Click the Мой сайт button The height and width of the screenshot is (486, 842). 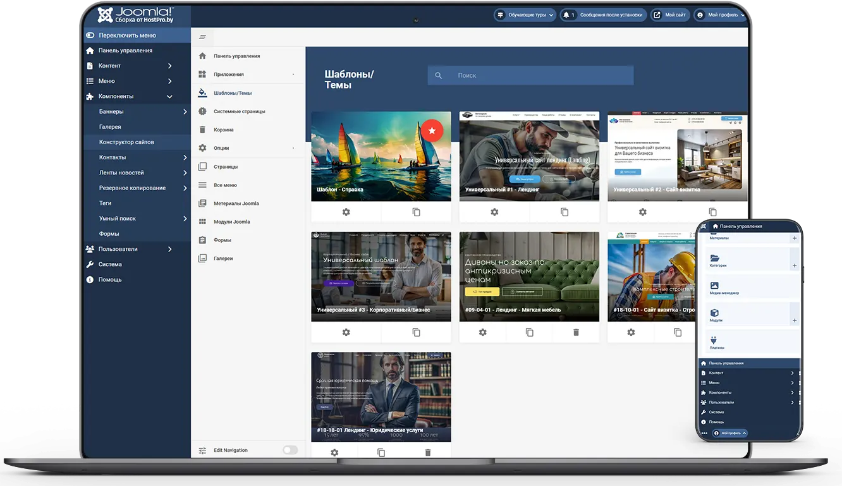pos(669,15)
